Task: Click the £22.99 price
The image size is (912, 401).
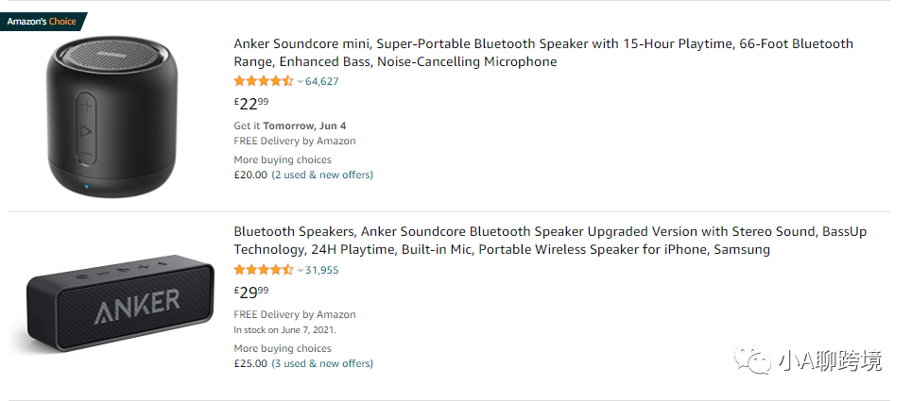Action: pyautogui.click(x=251, y=103)
